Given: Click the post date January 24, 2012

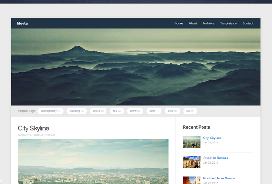Looking at the screenshot, I should click(37, 135).
